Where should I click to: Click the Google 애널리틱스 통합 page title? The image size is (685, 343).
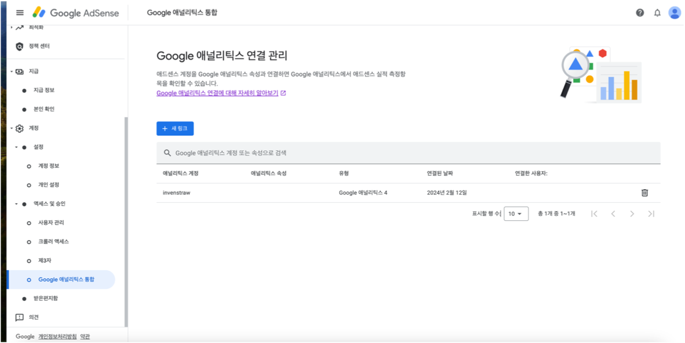pos(182,13)
